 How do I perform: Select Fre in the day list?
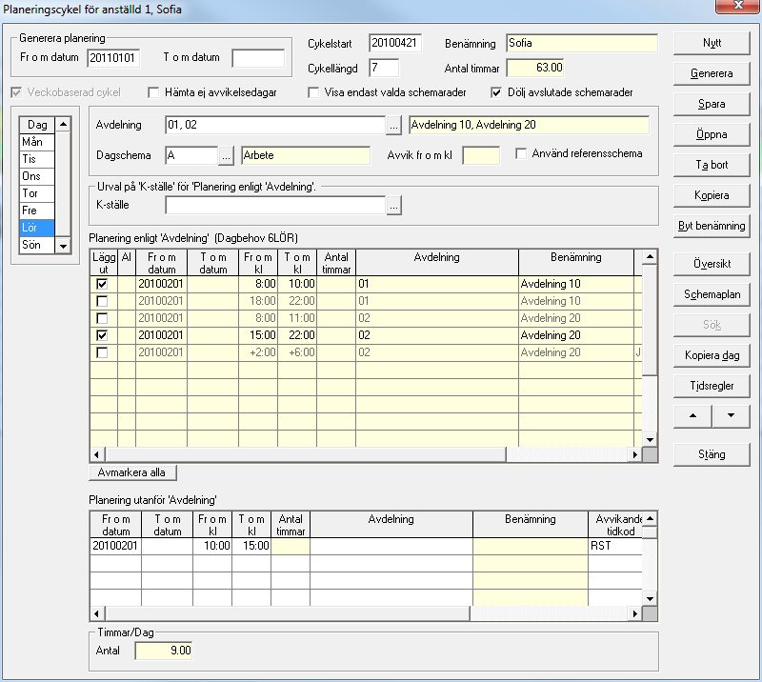[x=37, y=211]
